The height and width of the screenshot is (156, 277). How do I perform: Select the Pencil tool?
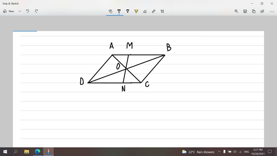click(x=128, y=11)
